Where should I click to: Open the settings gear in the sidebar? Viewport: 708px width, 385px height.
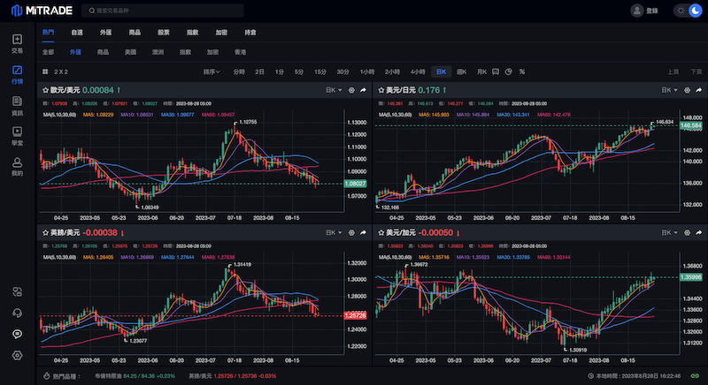tap(17, 355)
